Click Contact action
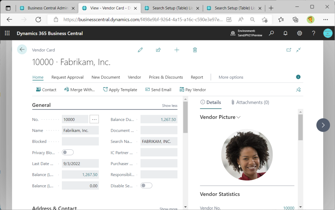 pyautogui.click(x=46, y=90)
